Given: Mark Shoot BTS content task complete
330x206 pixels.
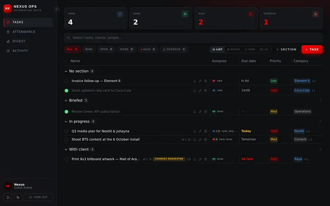Looking at the screenshot, I should pyautogui.click(x=66, y=140).
